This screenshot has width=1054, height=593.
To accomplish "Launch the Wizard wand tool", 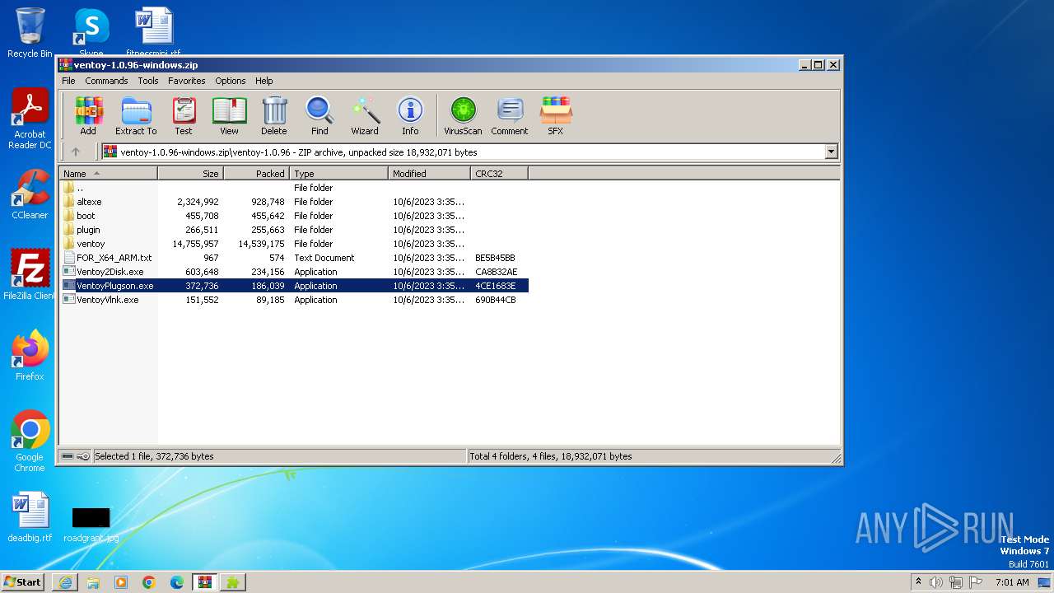I will 365,116.
